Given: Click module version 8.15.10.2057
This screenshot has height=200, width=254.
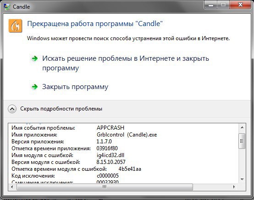Looking at the screenshot, I should (x=111, y=162).
